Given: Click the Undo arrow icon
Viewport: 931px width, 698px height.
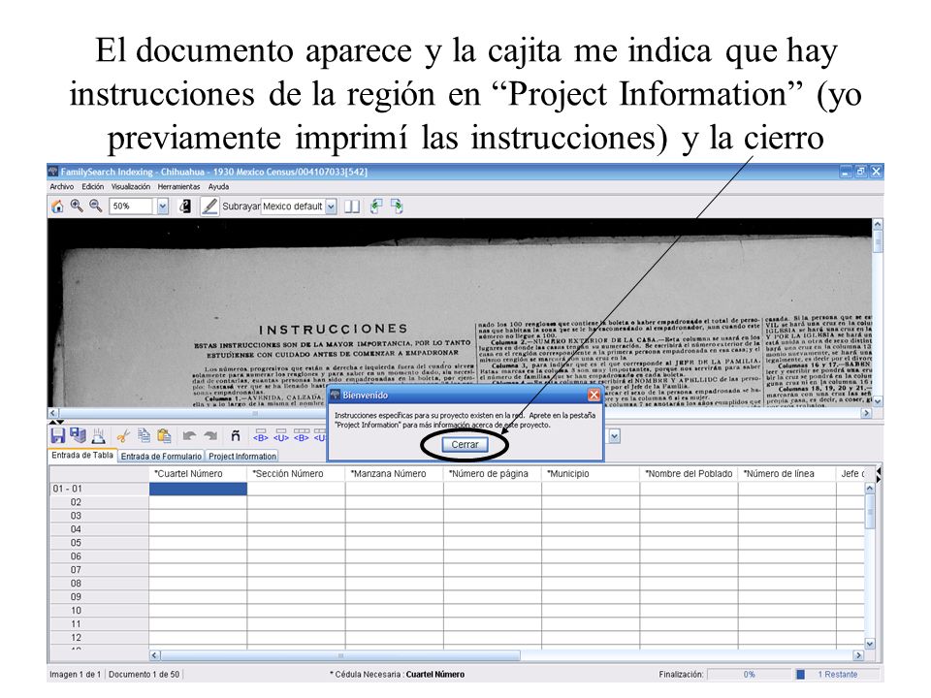Looking at the screenshot, I should [189, 436].
